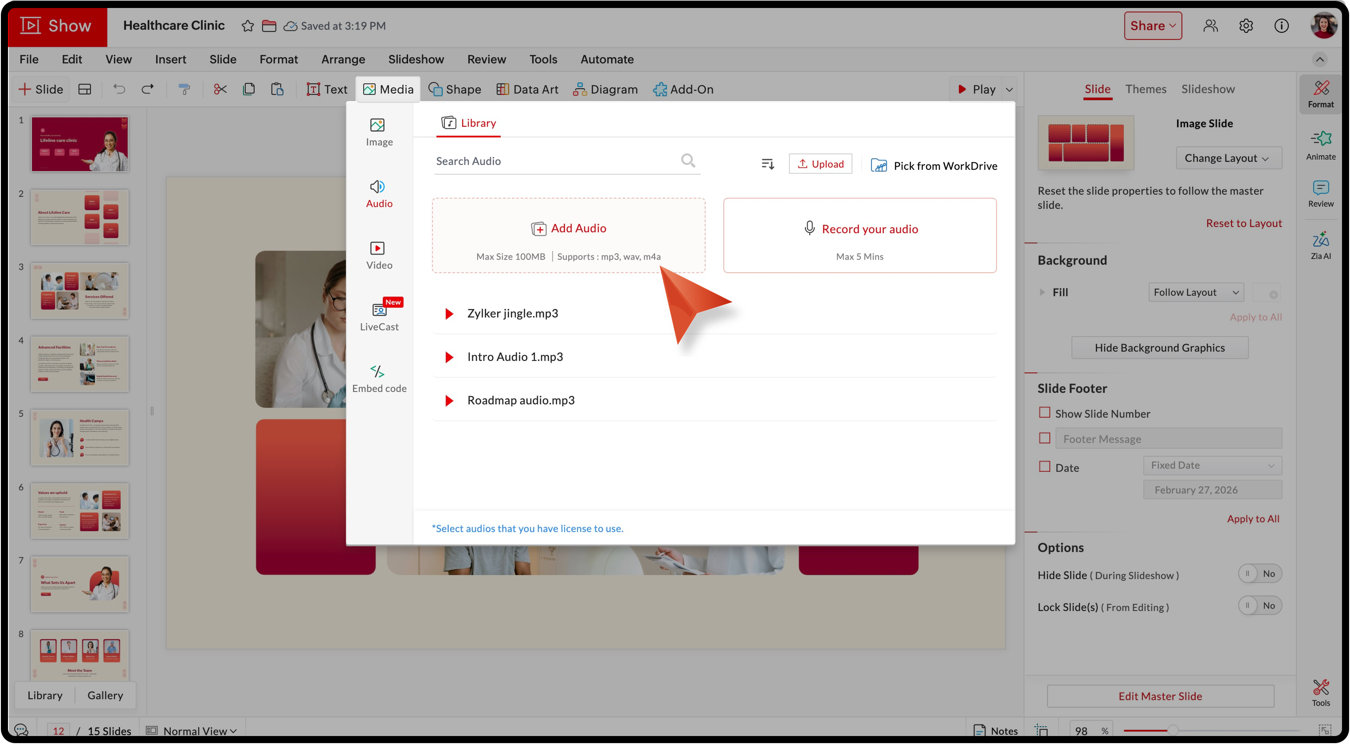The image size is (1350, 744).
Task: Switch to the Themes tab
Action: click(x=1146, y=89)
